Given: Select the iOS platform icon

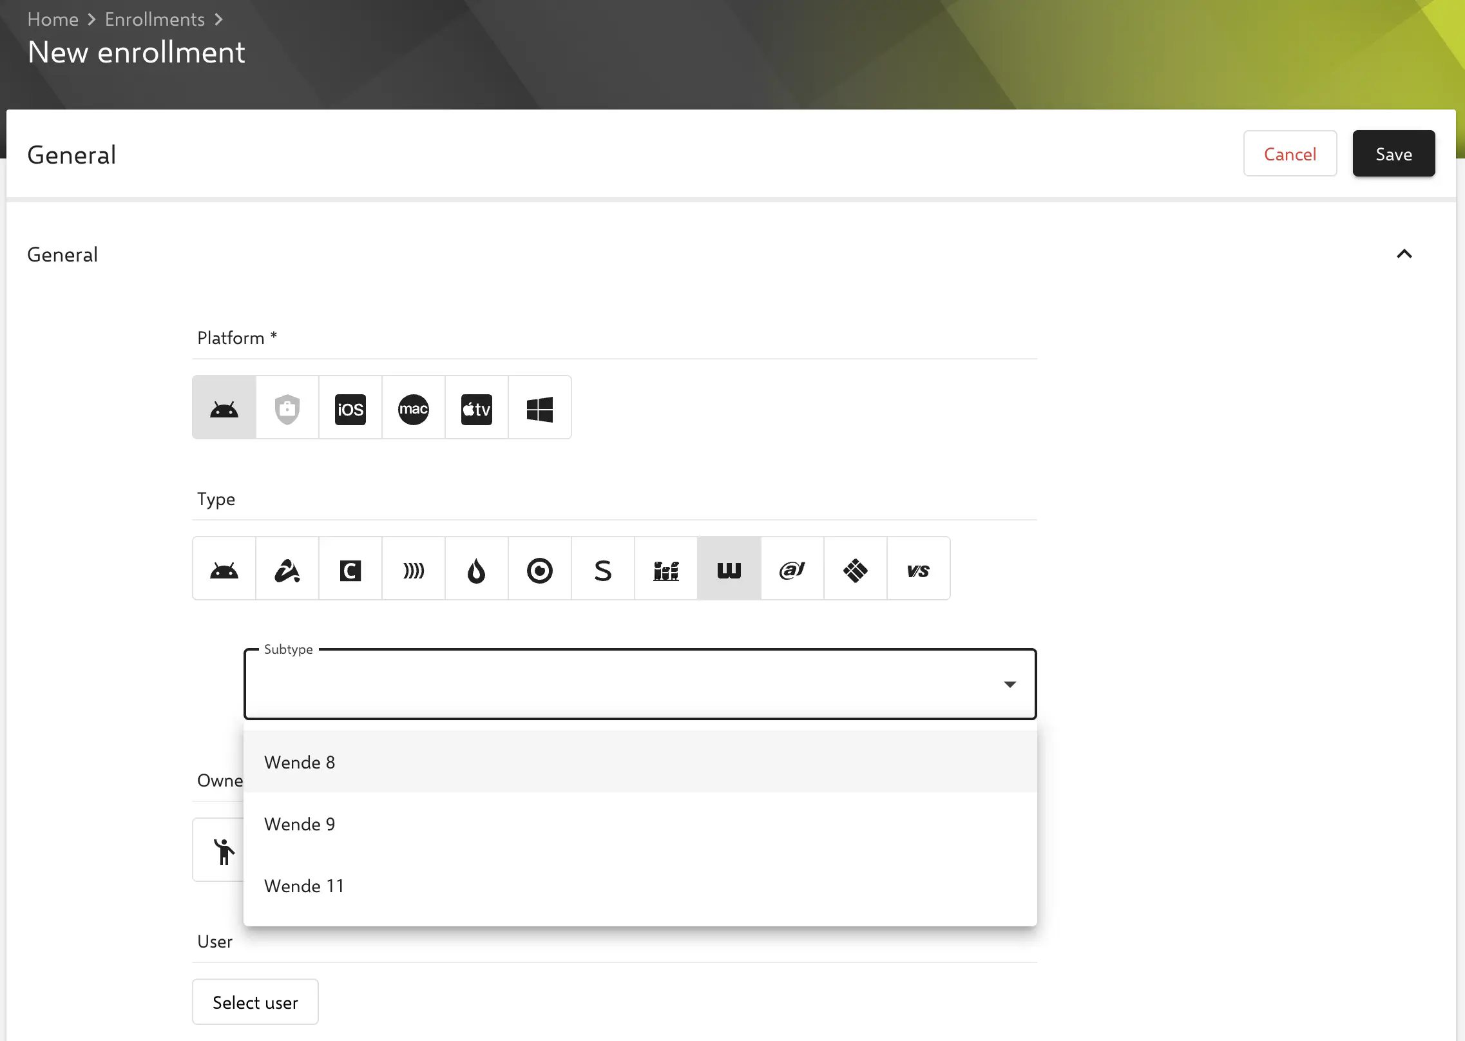Looking at the screenshot, I should point(350,408).
